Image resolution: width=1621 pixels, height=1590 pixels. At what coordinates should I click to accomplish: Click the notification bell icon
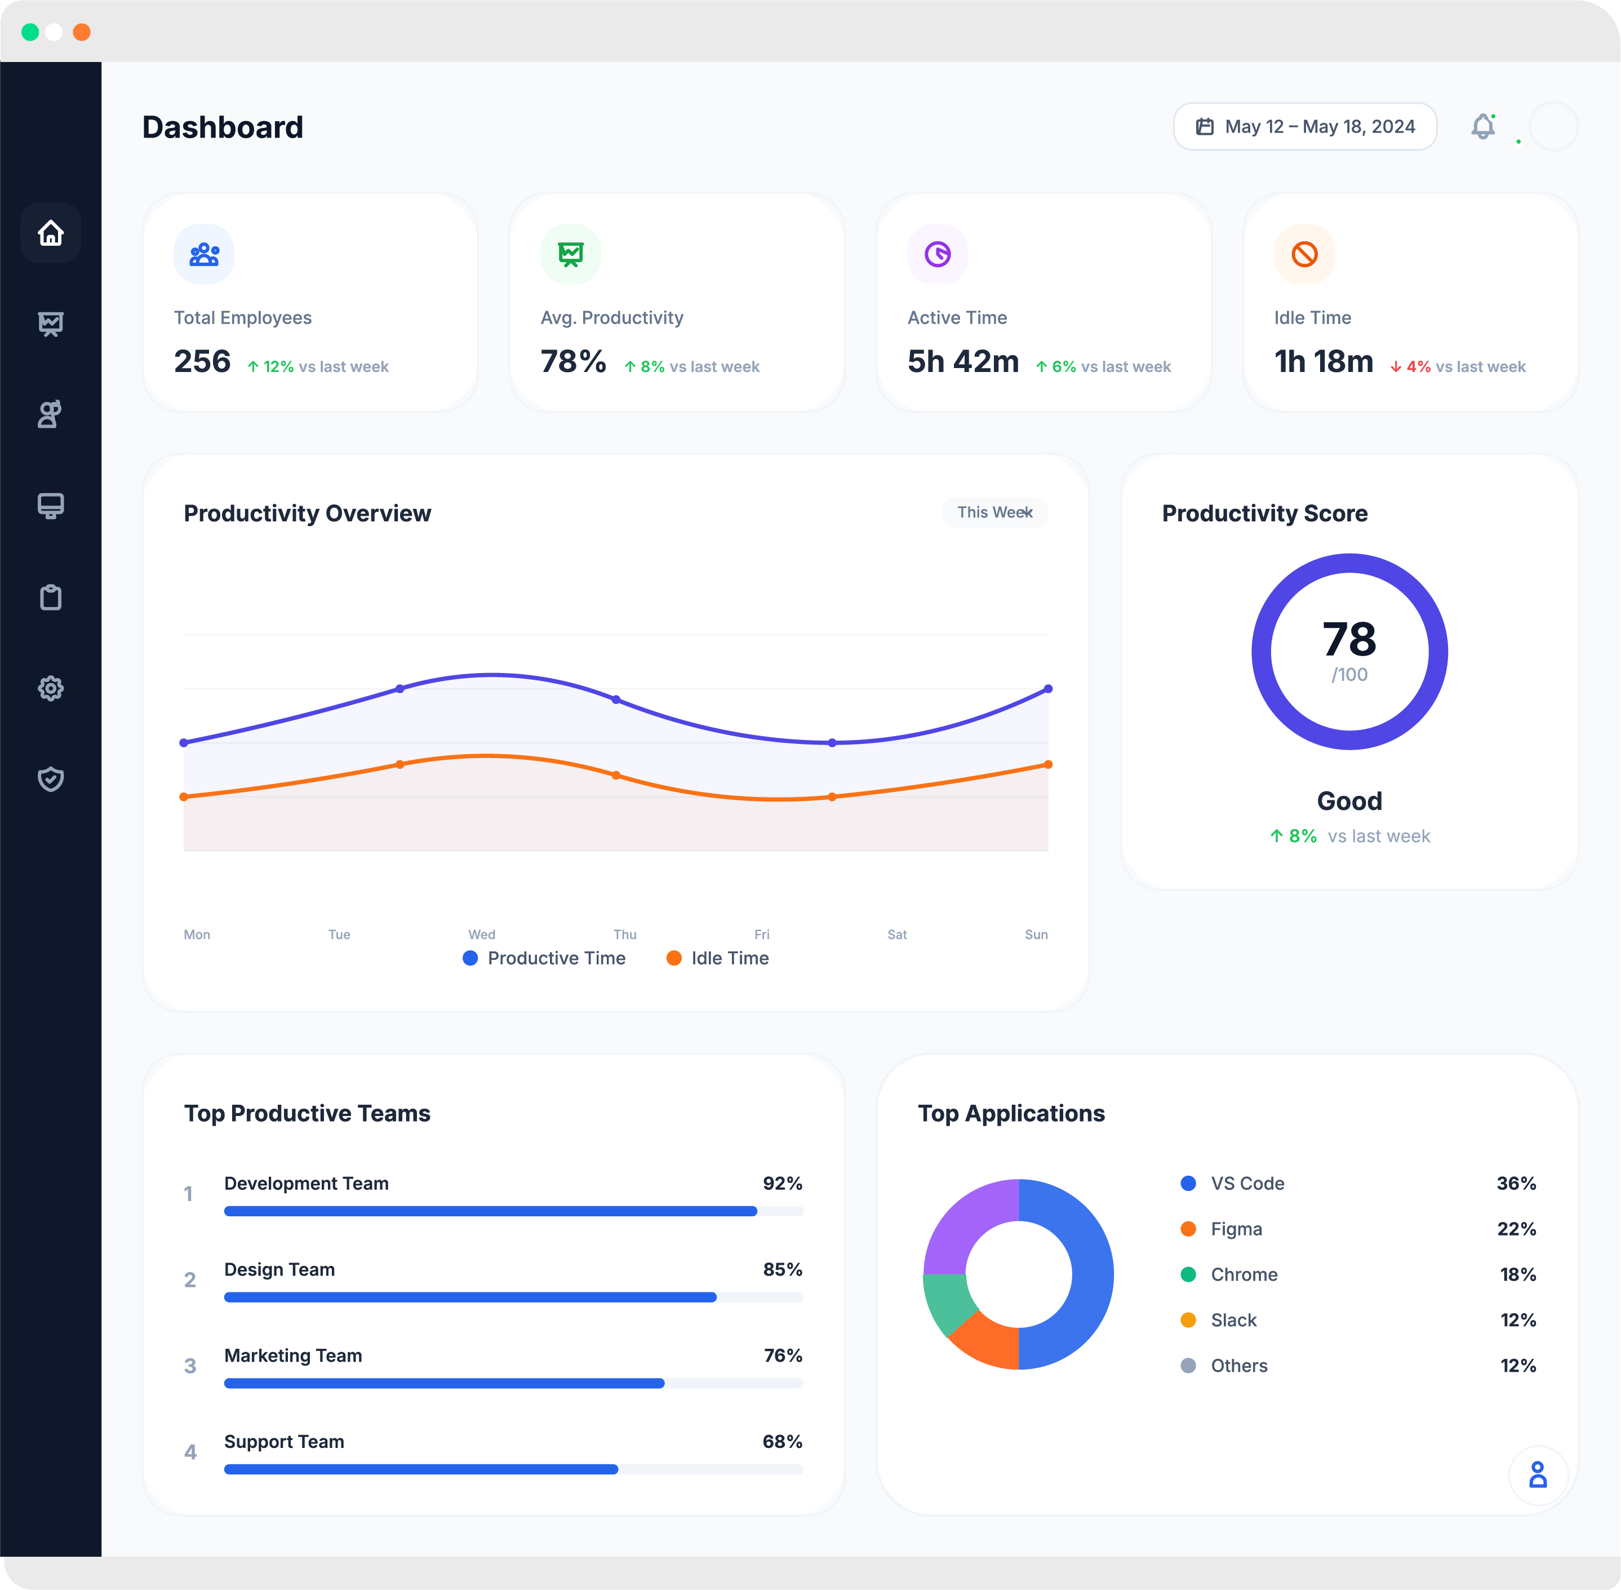(x=1482, y=127)
